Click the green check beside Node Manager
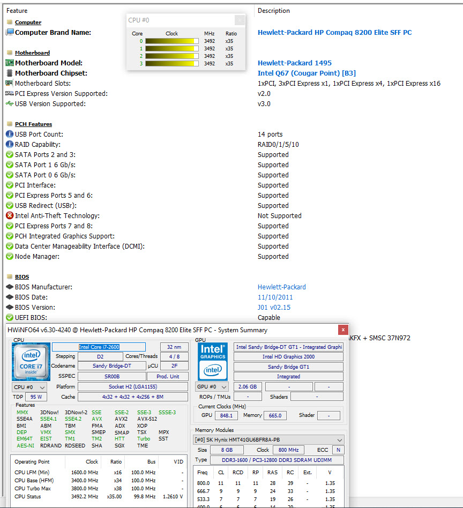The width and height of the screenshot is (463, 508). 10,256
